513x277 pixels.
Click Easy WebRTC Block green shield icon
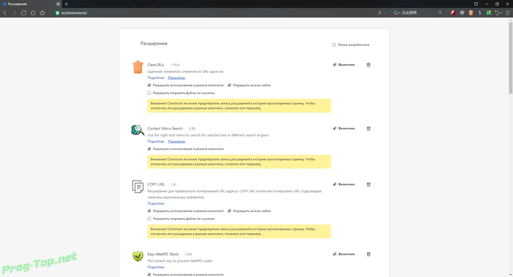click(x=138, y=256)
